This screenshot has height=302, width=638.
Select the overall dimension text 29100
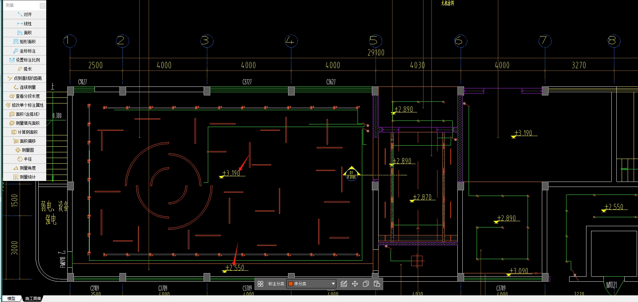[x=376, y=53]
